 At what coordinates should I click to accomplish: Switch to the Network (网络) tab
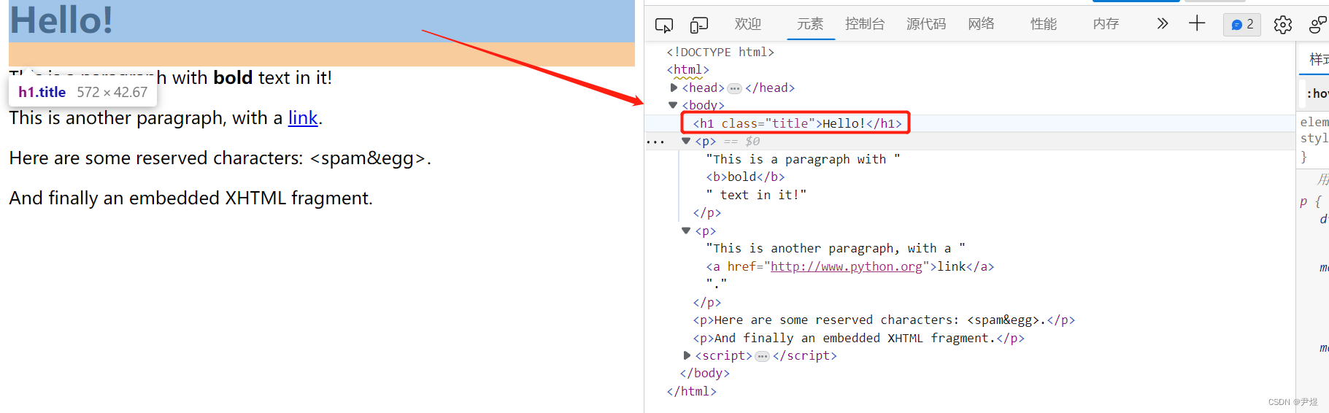point(982,24)
